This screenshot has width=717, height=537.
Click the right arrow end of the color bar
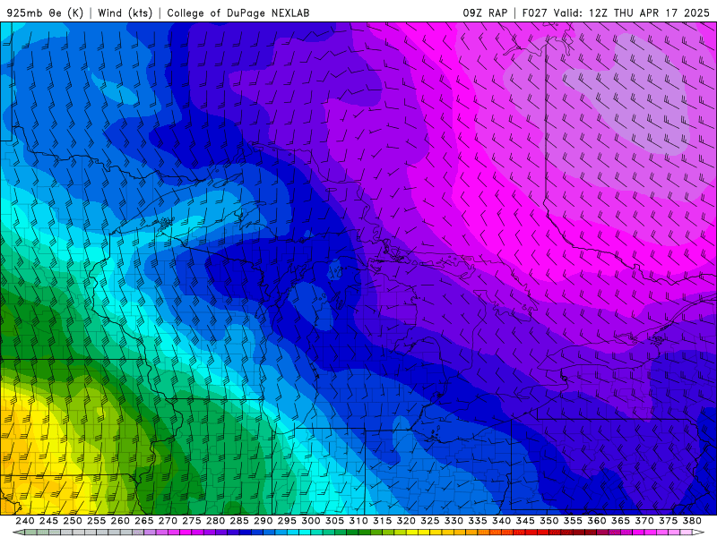698,532
